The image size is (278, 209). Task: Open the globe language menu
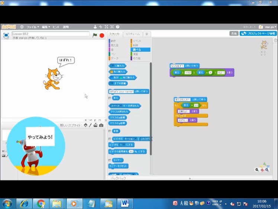[x=22, y=27]
